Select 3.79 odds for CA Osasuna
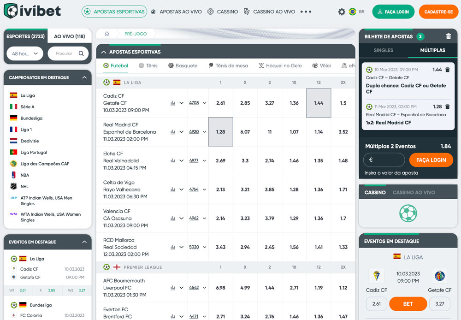The height and width of the screenshot is (320, 461). [x=270, y=218]
